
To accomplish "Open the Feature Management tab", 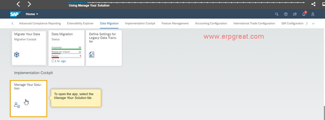I will (x=175, y=23).
